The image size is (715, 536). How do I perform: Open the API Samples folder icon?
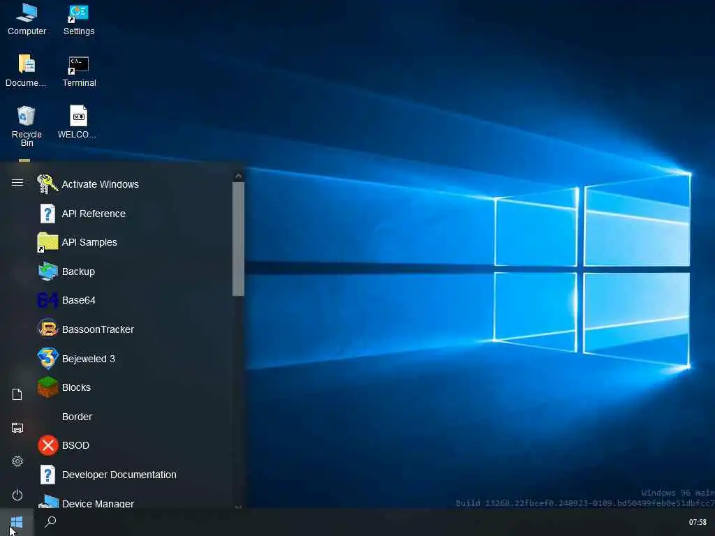pos(47,242)
